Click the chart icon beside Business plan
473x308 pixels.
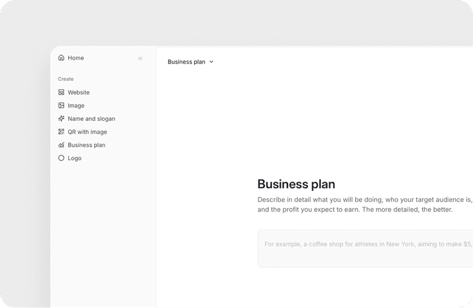(61, 145)
